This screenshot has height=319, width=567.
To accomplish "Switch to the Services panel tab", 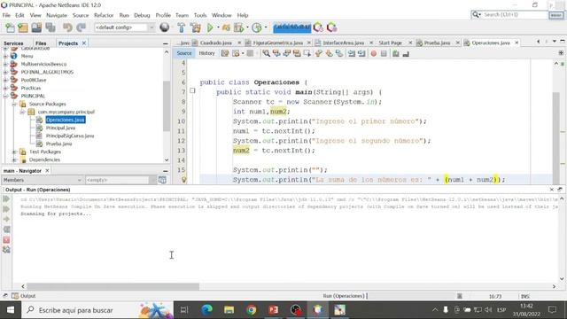I will 13,43.
